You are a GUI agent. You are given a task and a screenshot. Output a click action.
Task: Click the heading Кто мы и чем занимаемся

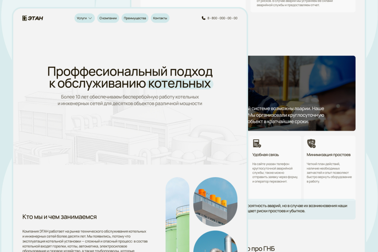[x=60, y=217]
